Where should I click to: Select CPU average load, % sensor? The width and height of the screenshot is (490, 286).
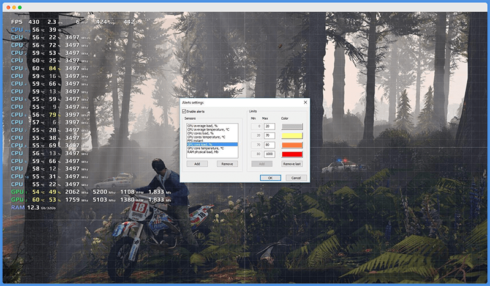pos(202,126)
